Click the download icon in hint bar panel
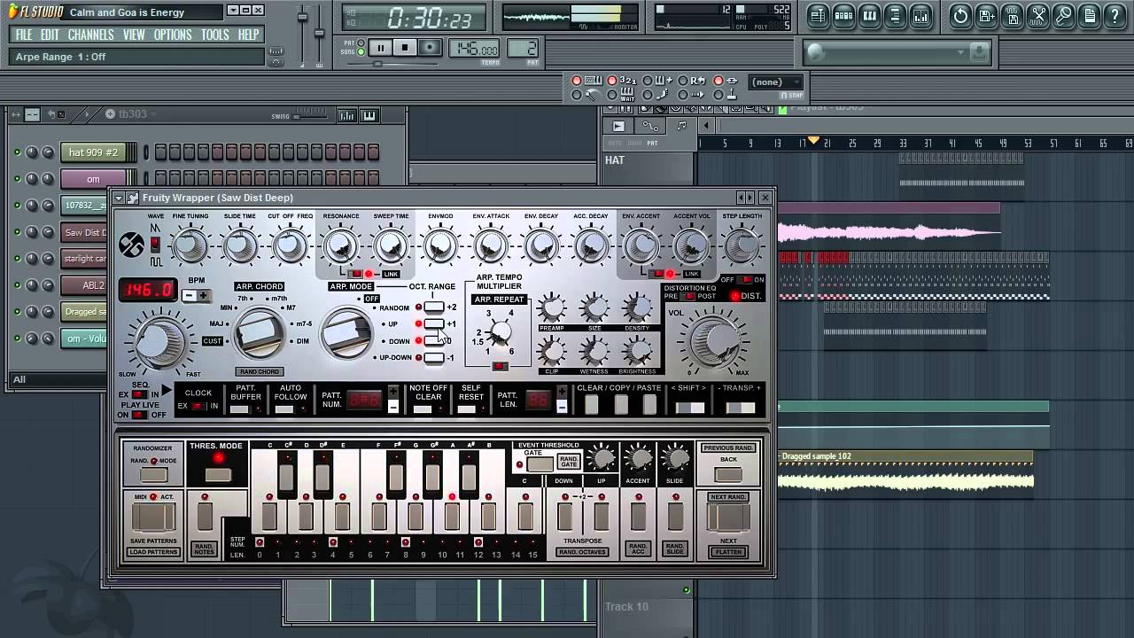The width and height of the screenshot is (1134, 638). coord(978,52)
